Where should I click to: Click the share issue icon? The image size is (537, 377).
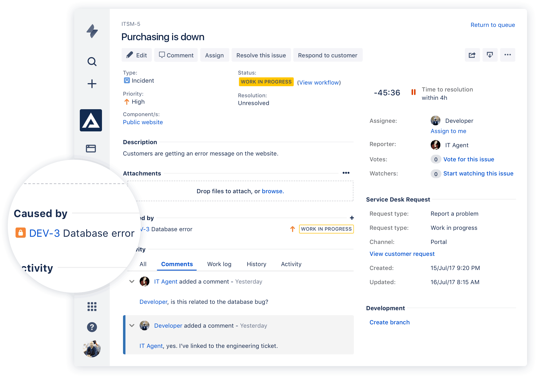tap(472, 55)
